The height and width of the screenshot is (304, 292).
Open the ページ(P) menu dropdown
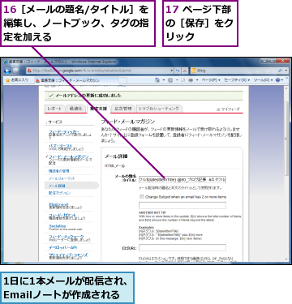[x=211, y=80]
